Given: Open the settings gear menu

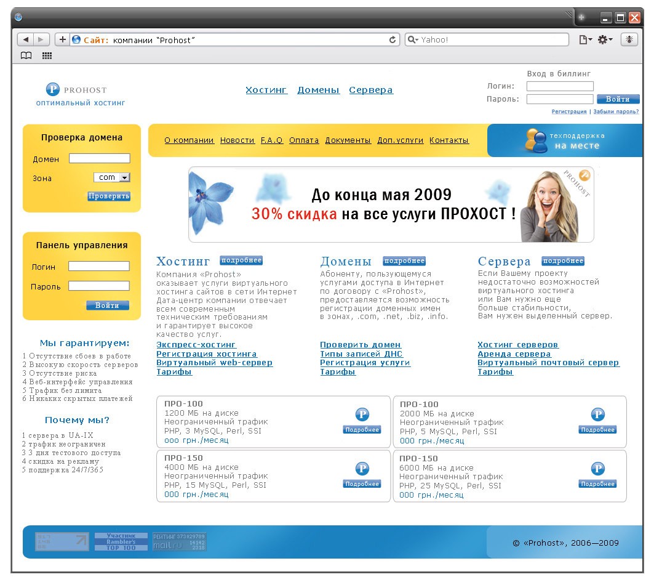Looking at the screenshot, I should 605,39.
